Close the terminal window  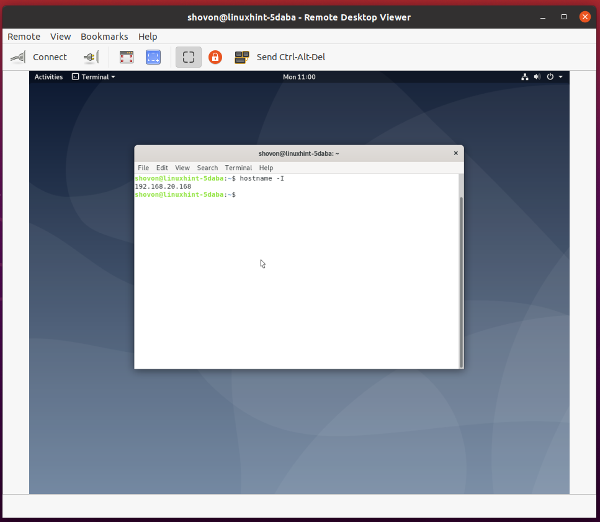tap(456, 153)
